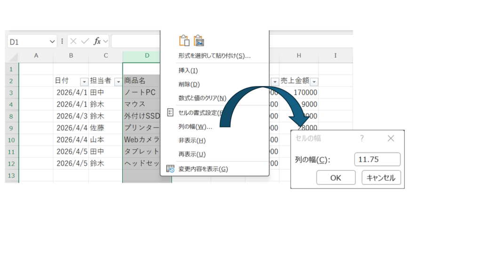The width and height of the screenshot is (482, 271).
Task: Select 非表示(H) in the context menu
Action: 192,140
